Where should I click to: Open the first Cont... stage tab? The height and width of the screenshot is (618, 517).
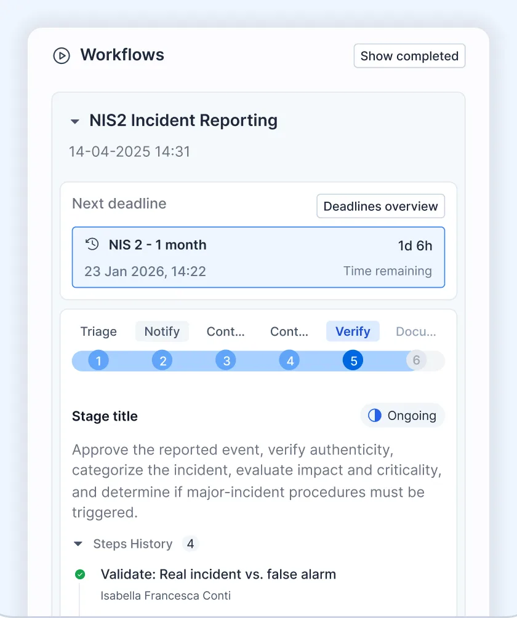click(x=225, y=331)
